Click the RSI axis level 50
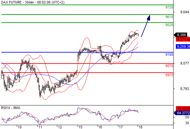This screenshot has width=190, height=129. (x=187, y=117)
